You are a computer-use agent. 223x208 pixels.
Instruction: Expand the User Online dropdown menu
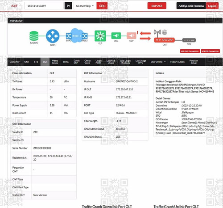[158, 62]
